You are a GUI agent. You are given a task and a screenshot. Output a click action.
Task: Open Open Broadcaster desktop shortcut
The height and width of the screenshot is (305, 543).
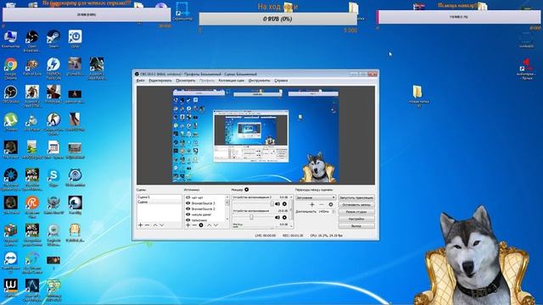(x=32, y=41)
